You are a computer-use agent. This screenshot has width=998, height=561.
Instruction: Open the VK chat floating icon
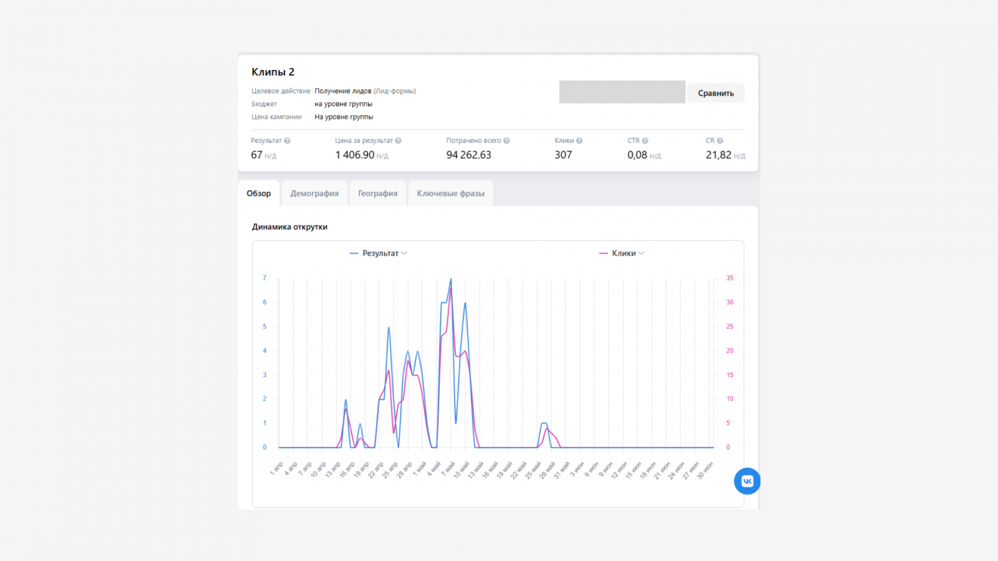(747, 481)
